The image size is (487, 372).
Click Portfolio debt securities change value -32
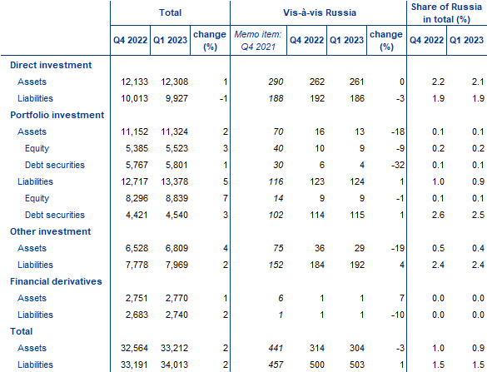(398, 165)
